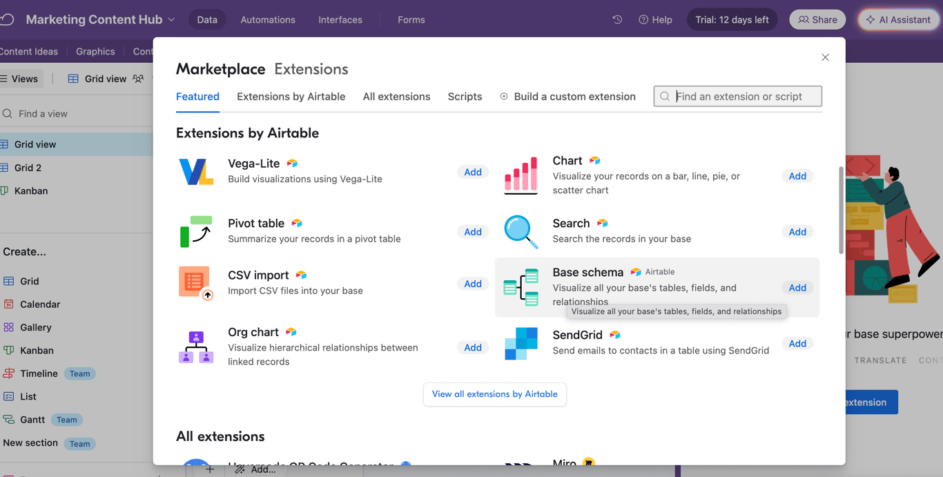This screenshot has width=943, height=477.
Task: Click the Gallery icon in Create section
Action: pos(9,327)
